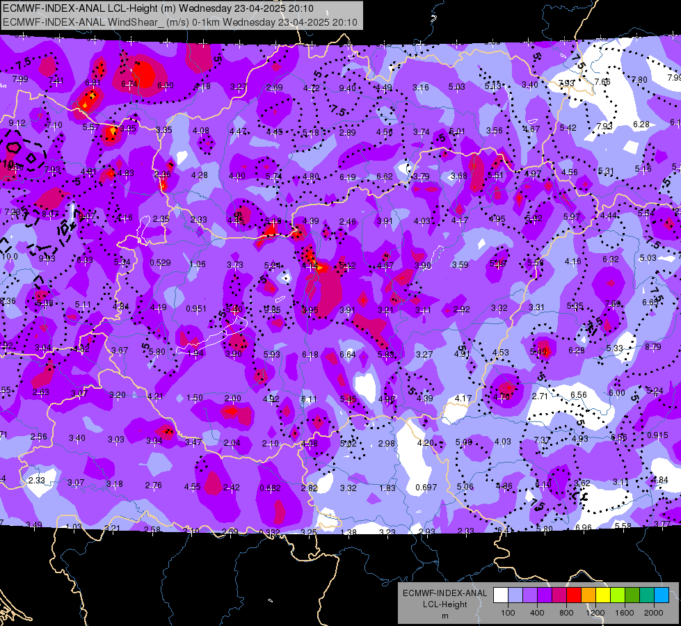Pick the lime green legend swatch
This screenshot has height=626, width=681.
[618, 595]
